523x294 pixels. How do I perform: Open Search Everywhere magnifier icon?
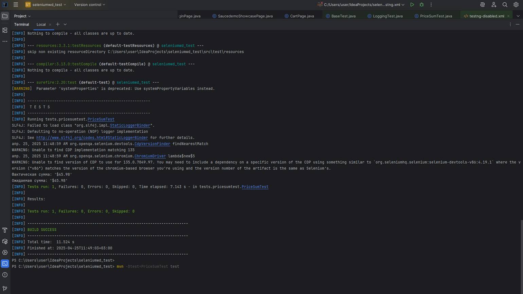coord(505,5)
